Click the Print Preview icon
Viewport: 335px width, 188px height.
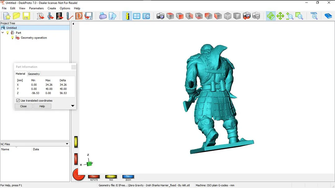113,16
